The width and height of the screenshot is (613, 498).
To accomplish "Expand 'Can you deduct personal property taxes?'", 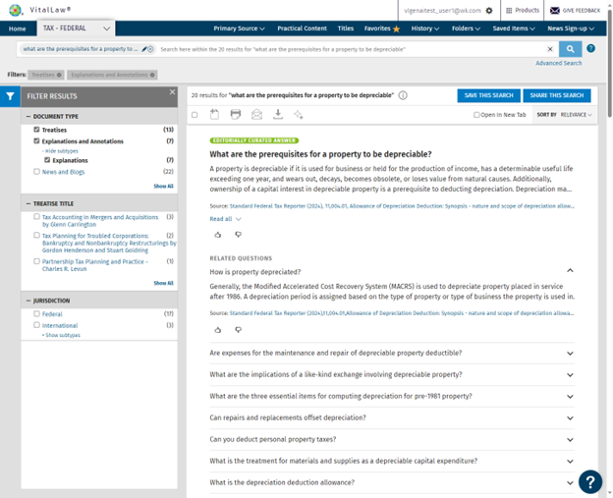I will tap(570, 440).
